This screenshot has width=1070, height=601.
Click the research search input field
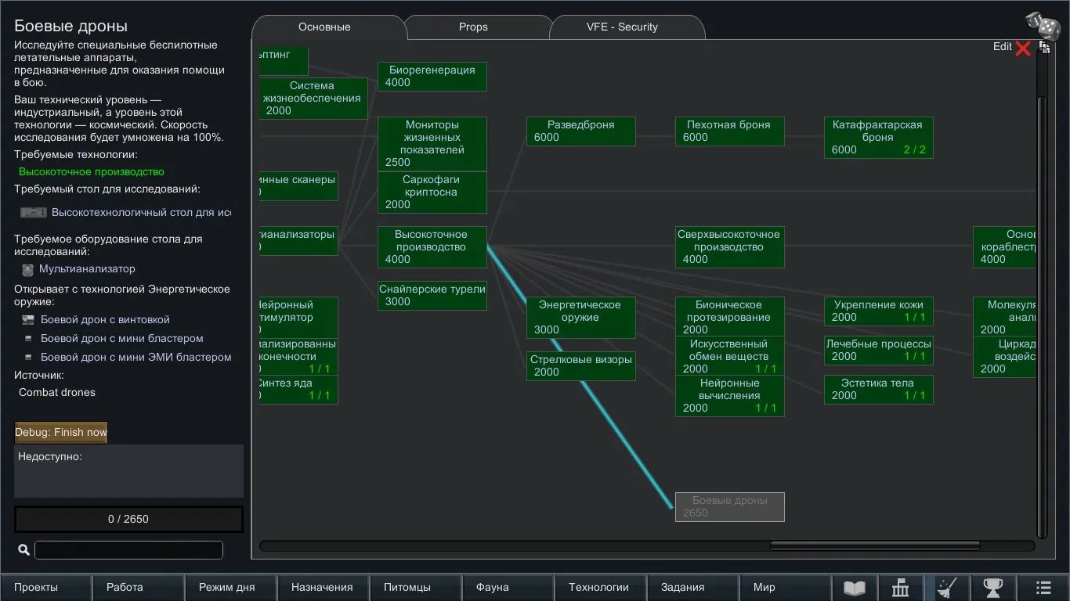(128, 550)
